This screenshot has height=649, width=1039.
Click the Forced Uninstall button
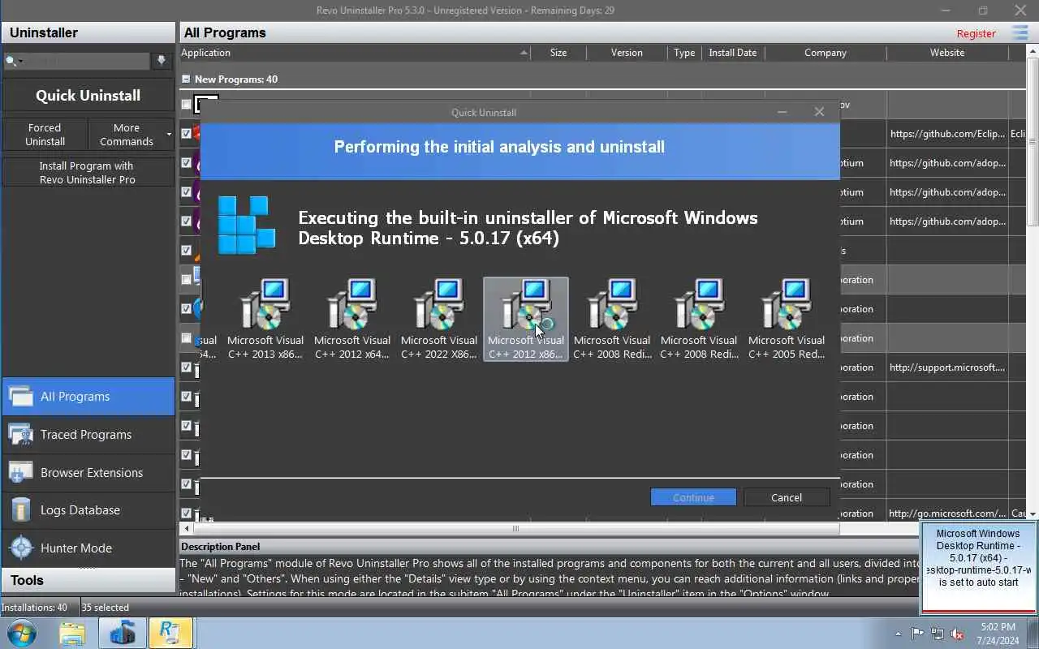(45, 135)
